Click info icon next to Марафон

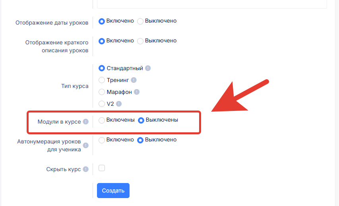coord(137,92)
